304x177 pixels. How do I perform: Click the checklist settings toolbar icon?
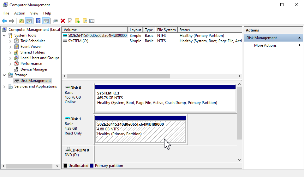92,21
